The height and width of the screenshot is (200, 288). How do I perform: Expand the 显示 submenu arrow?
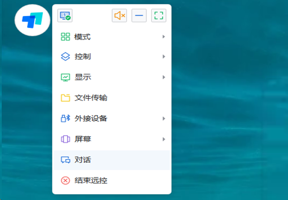tap(164, 77)
